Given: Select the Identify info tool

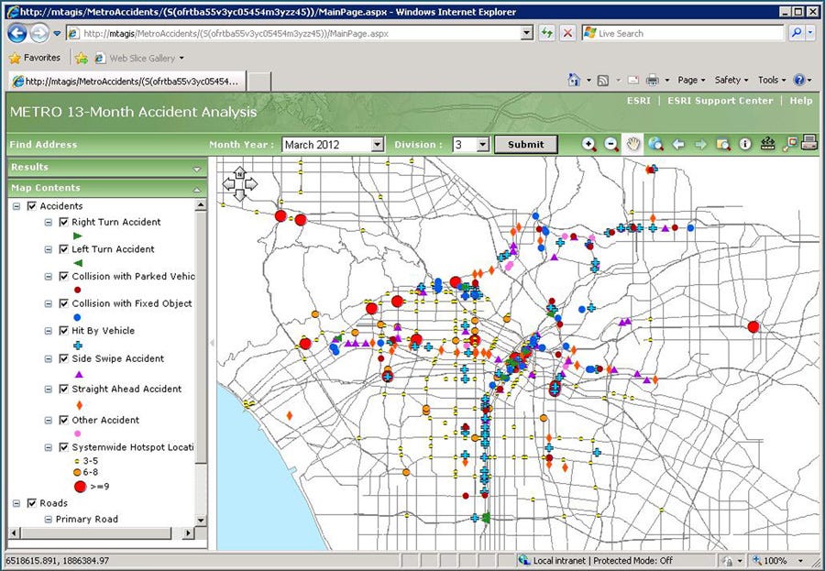Looking at the screenshot, I should [745, 144].
